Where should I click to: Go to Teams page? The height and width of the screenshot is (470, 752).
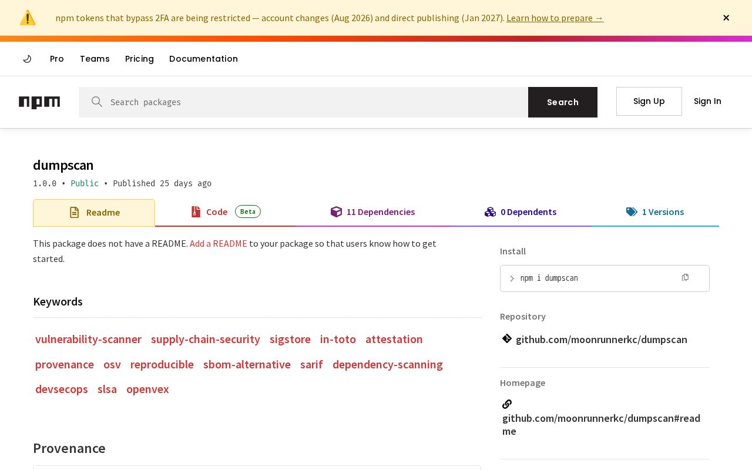tap(95, 59)
